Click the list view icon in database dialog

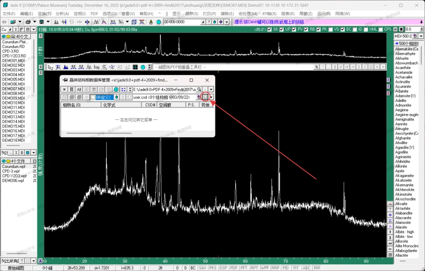tap(72, 90)
